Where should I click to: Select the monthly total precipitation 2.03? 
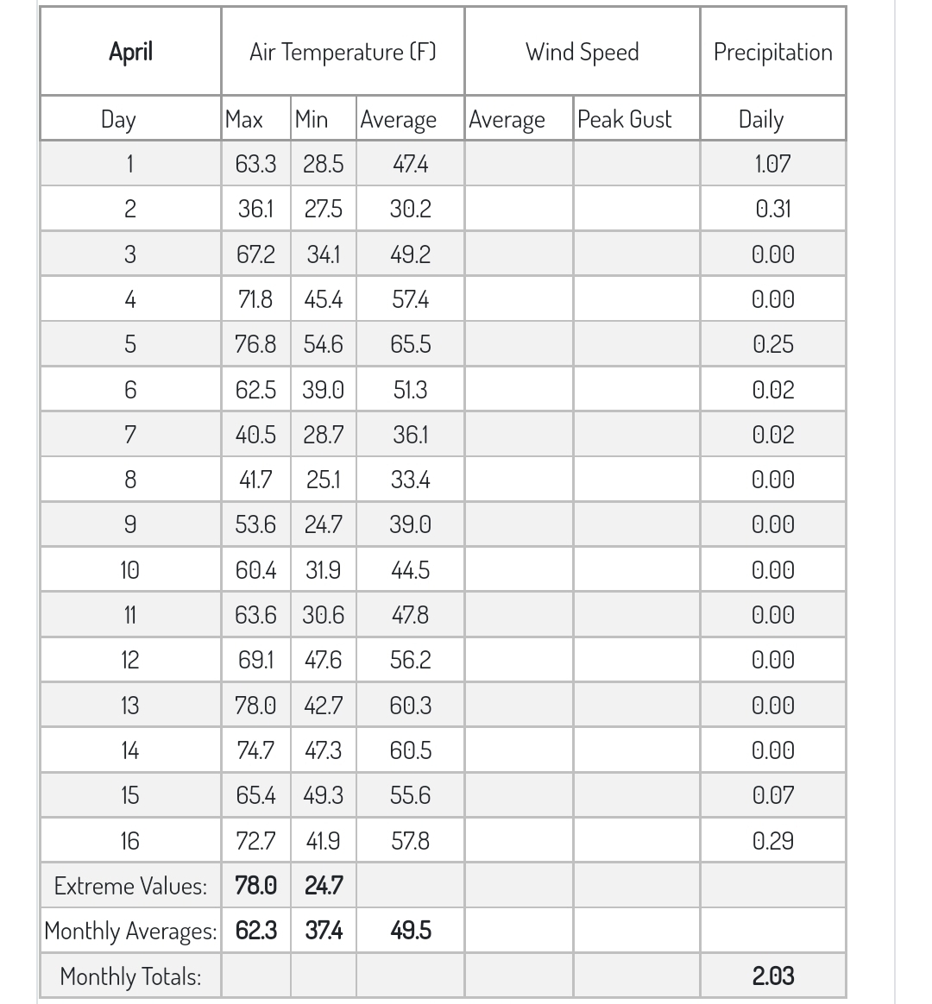coord(772,976)
